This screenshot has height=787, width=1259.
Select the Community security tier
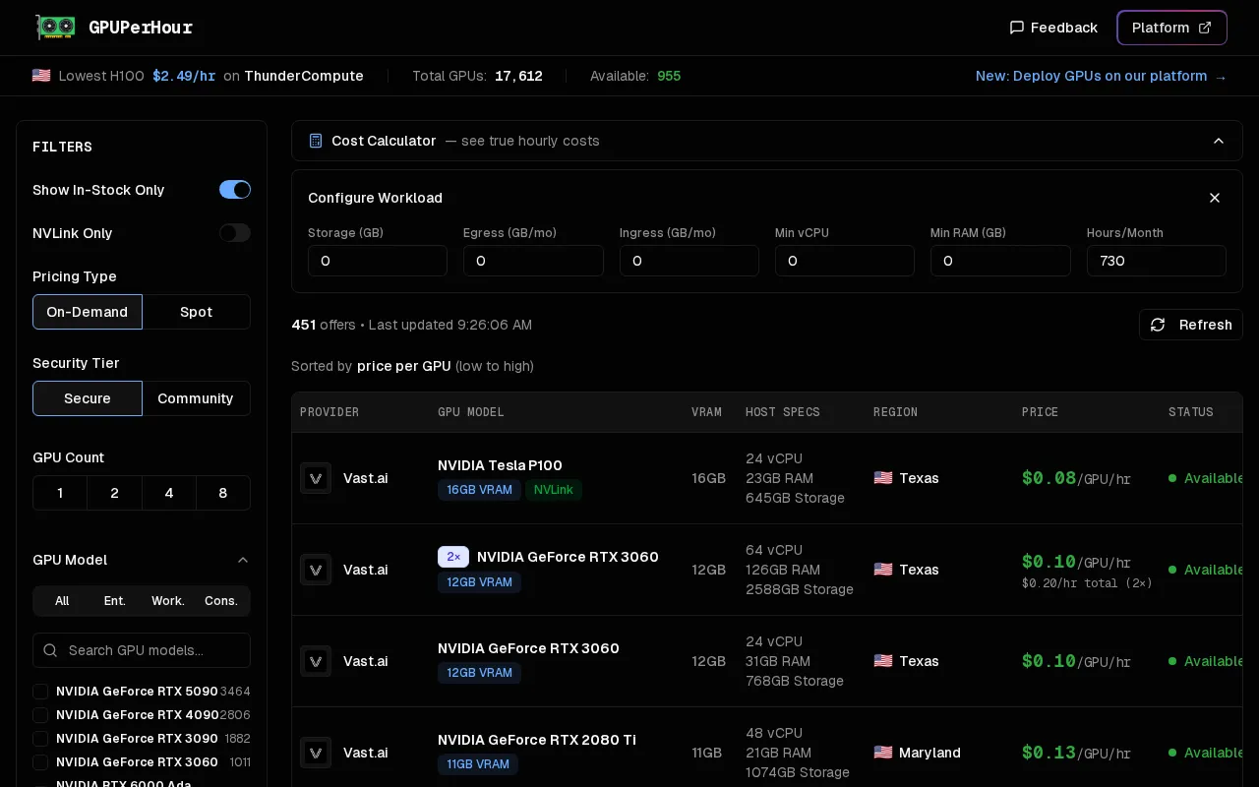196,398
